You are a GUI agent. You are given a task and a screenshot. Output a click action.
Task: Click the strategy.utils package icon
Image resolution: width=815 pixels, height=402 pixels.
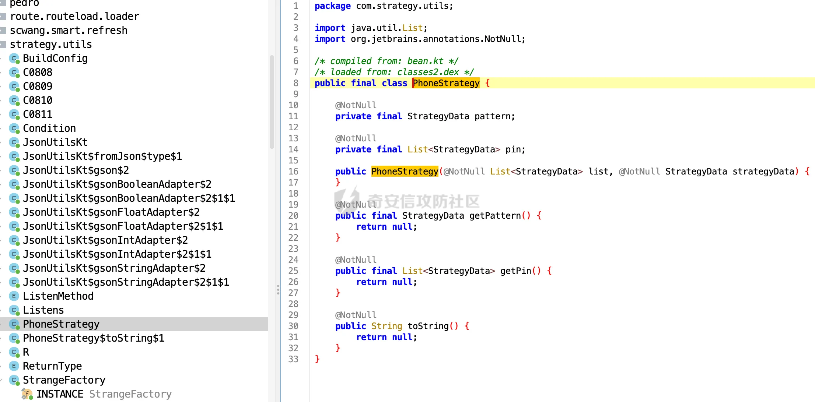pos(3,45)
